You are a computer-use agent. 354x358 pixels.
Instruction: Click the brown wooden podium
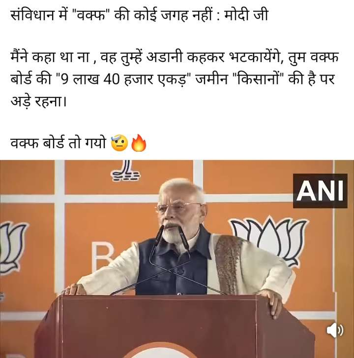coord(175,327)
